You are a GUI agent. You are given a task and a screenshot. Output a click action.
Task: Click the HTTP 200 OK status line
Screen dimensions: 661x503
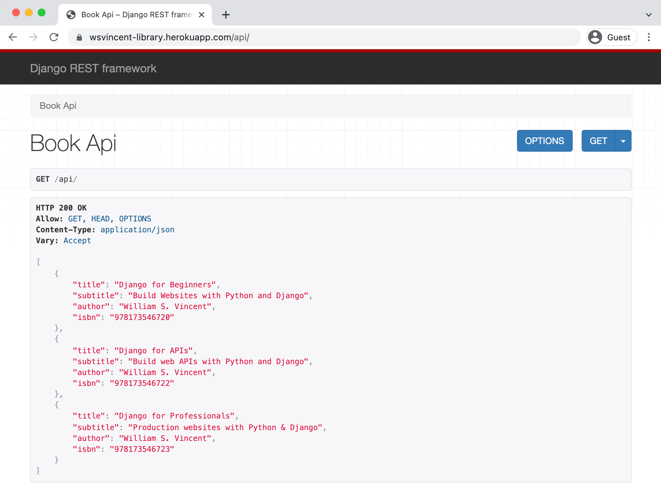click(x=61, y=208)
